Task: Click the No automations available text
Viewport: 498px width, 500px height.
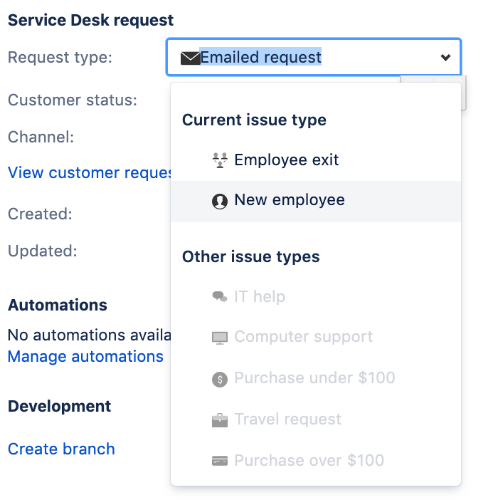Action: point(89,335)
